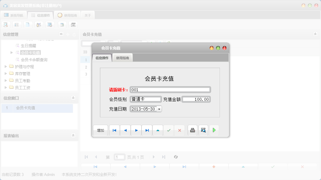Viewport: 321px width, 180px height.
Task: Click the 增加 button to add a record
Action: (x=100, y=130)
